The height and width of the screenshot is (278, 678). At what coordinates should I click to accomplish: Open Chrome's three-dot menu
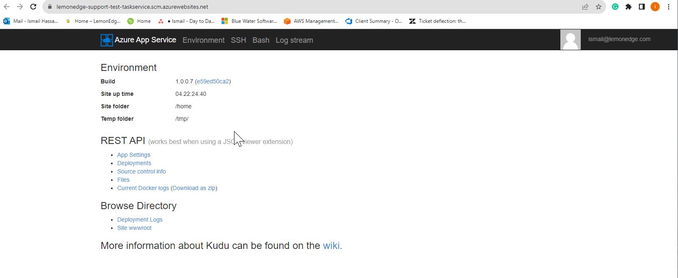(x=668, y=7)
